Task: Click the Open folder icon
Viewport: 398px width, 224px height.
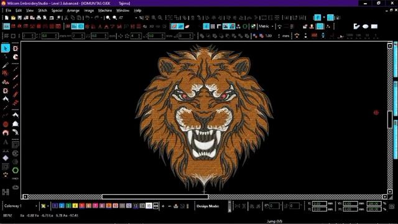Action: pos(13,18)
